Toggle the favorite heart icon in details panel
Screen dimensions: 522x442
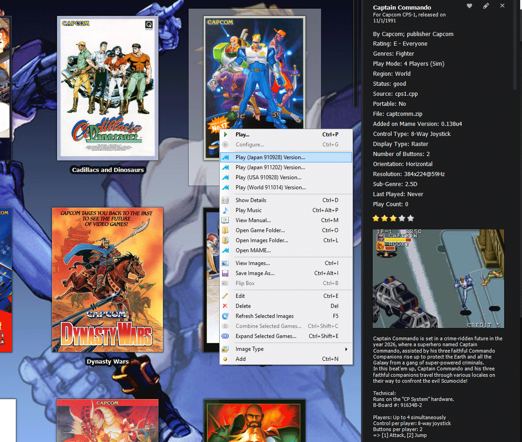469,5
